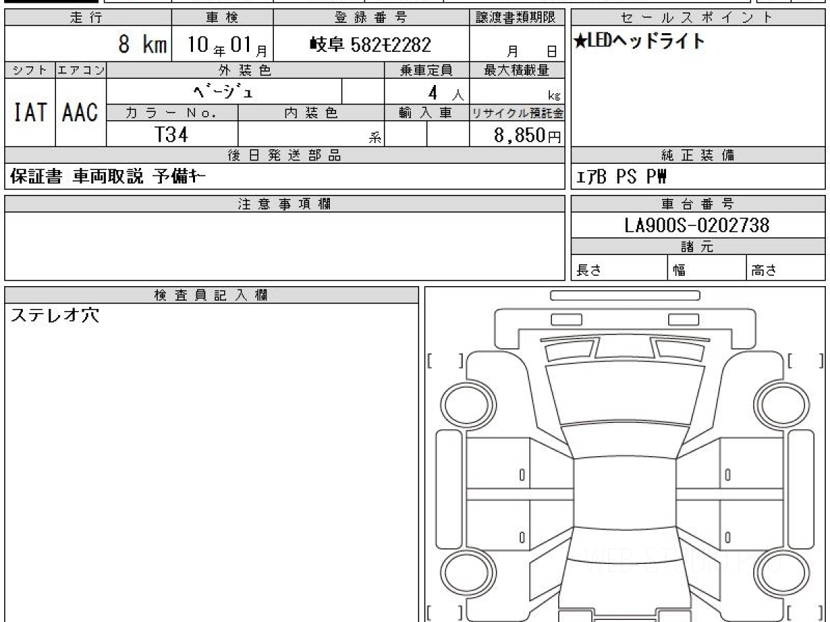Select inspector note ステレオ穴
Image resolution: width=830 pixels, height=622 pixels.
55,316
